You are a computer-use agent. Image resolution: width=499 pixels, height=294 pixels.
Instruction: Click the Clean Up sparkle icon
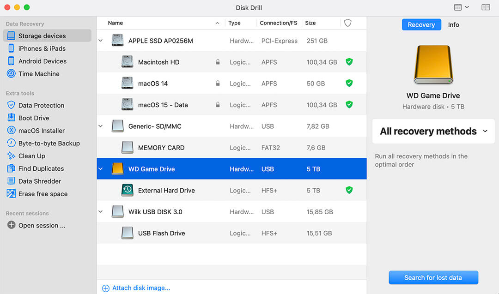coord(11,156)
